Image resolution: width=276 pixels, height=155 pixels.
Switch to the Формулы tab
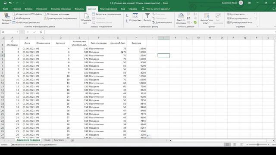79,9
